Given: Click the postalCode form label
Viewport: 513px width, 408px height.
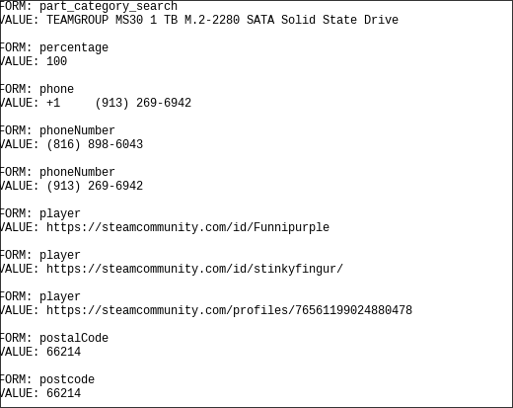Looking at the screenshot, I should pyautogui.click(x=74, y=338).
